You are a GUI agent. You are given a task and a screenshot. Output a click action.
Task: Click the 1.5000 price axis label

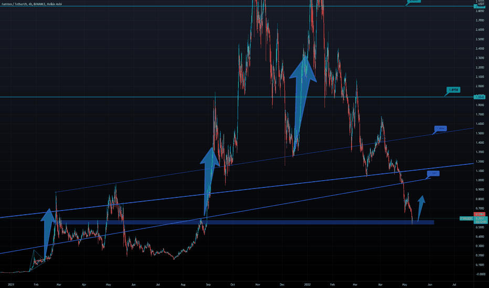click(x=480, y=133)
